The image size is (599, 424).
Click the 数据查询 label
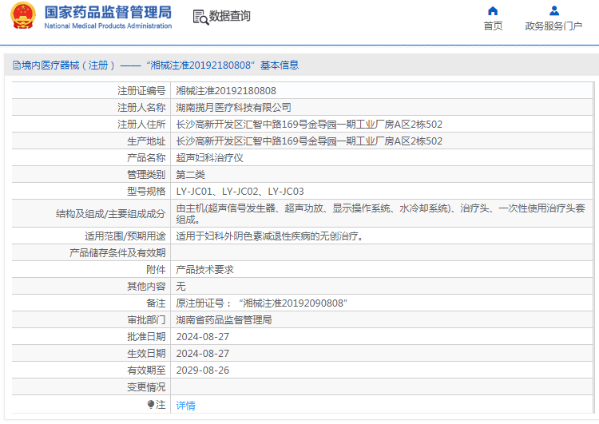pos(229,16)
